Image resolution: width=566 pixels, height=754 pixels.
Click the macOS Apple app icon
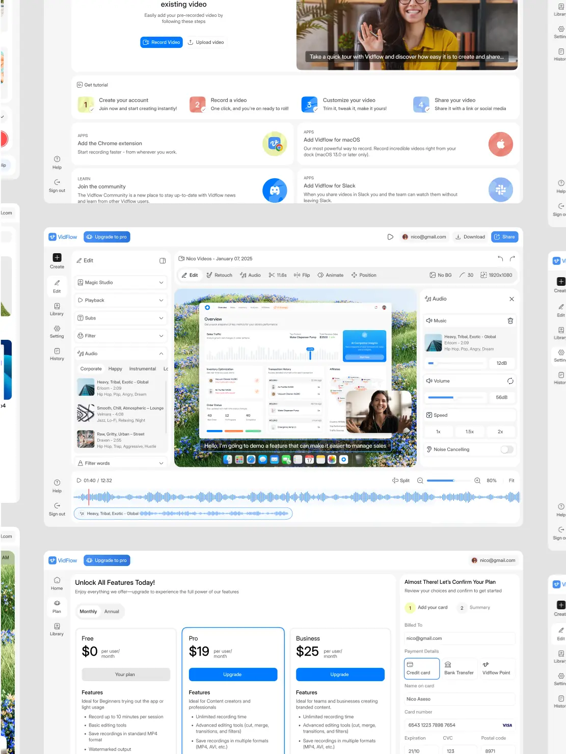pos(501,144)
